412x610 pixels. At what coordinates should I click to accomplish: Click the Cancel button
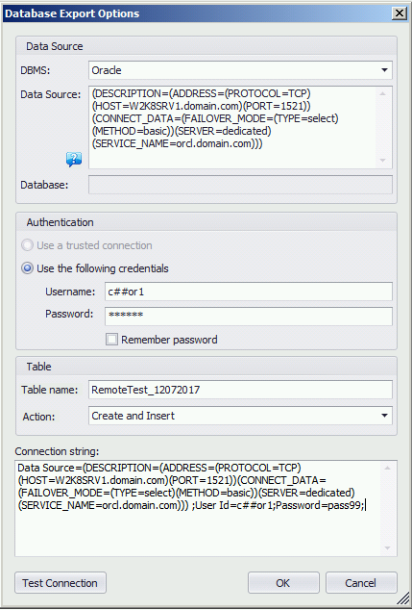coord(361,583)
